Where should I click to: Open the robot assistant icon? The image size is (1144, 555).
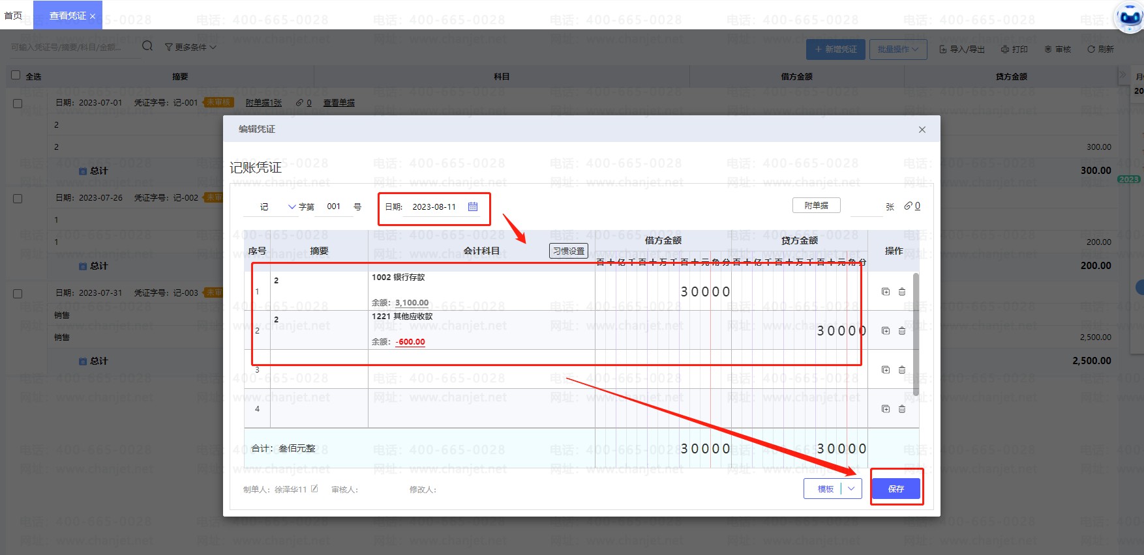pyautogui.click(x=1129, y=17)
